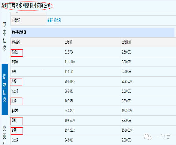Click the amount 10.9568
Viewport: 176px width, 145px height.
pyautogui.click(x=69, y=101)
